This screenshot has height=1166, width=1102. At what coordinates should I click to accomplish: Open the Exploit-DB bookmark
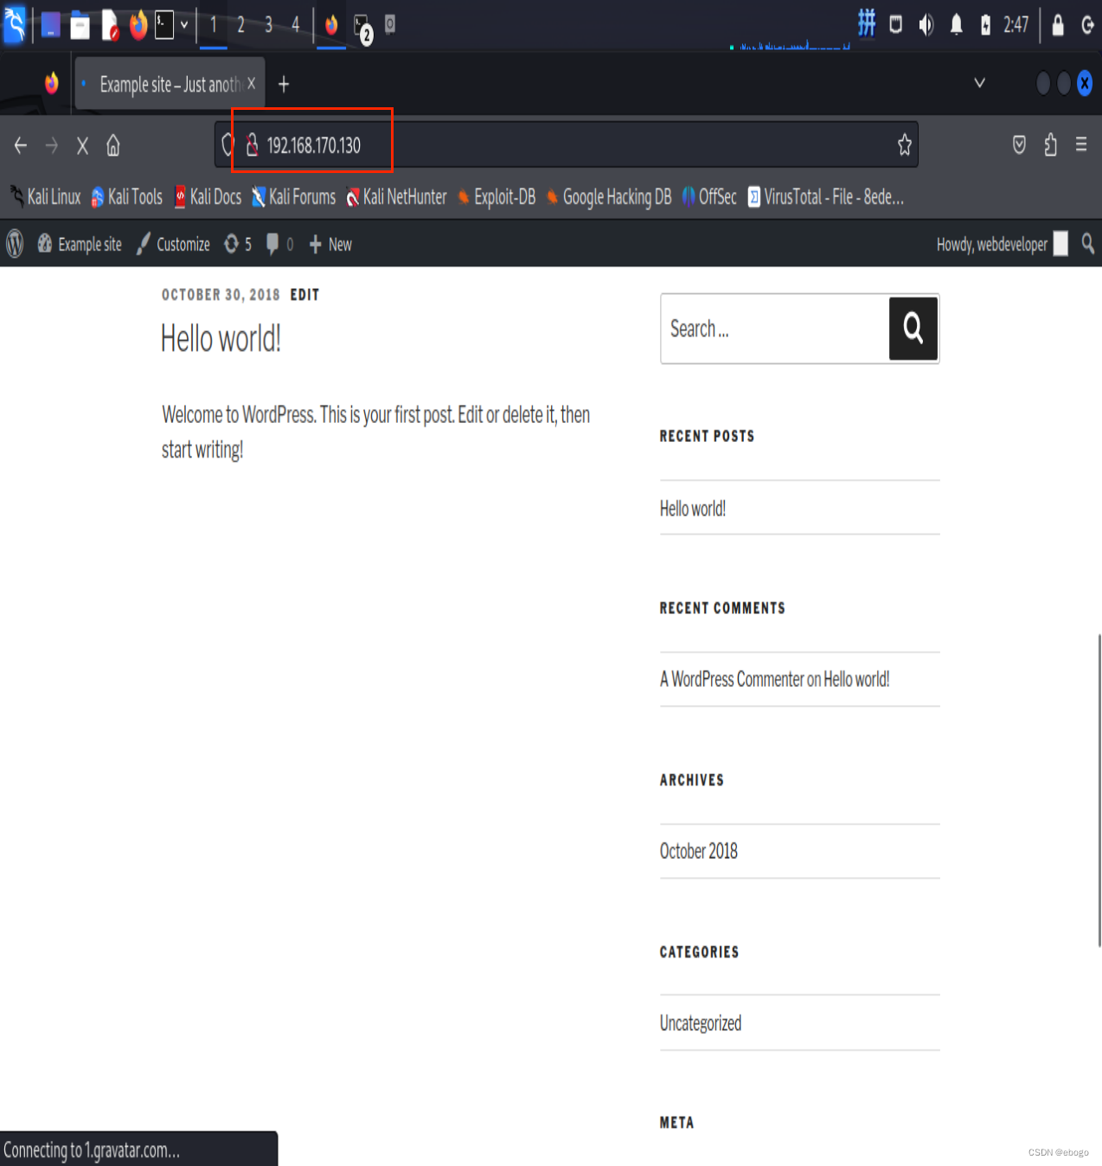(x=497, y=197)
